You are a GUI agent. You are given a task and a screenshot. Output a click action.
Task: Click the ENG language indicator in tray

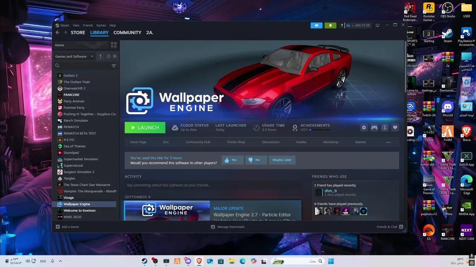(43, 261)
